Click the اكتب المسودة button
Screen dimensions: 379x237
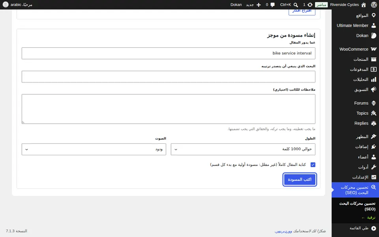pos(300,179)
